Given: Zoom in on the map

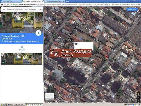Looking at the screenshot, I should click(138, 98).
